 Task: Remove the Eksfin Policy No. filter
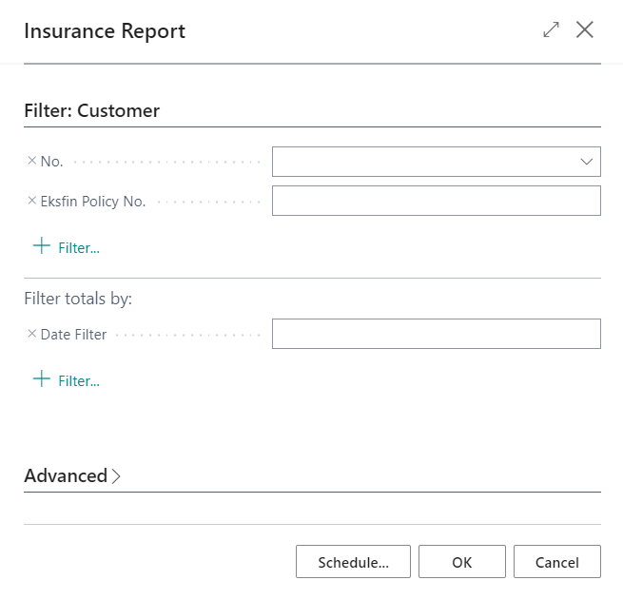click(x=31, y=201)
